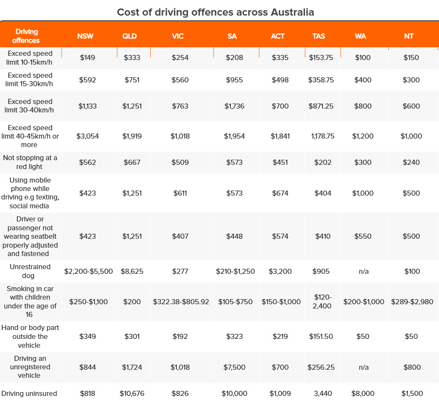Select the VIC smoking fine $322.38-$805.92 cell
This screenshot has width=439, height=409.
(181, 302)
